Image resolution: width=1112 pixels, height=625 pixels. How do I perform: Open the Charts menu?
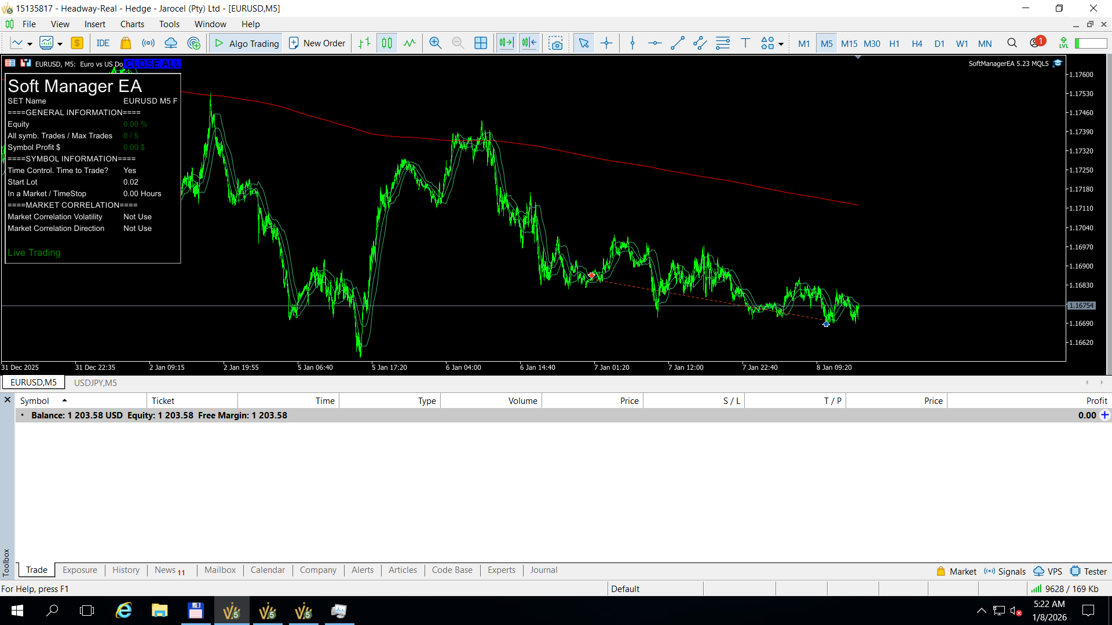tap(132, 24)
